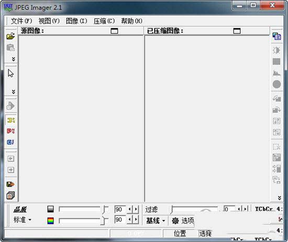Click the grayed paste-from-clipboard icon
288x242 pixels.
pyautogui.click(x=10, y=48)
